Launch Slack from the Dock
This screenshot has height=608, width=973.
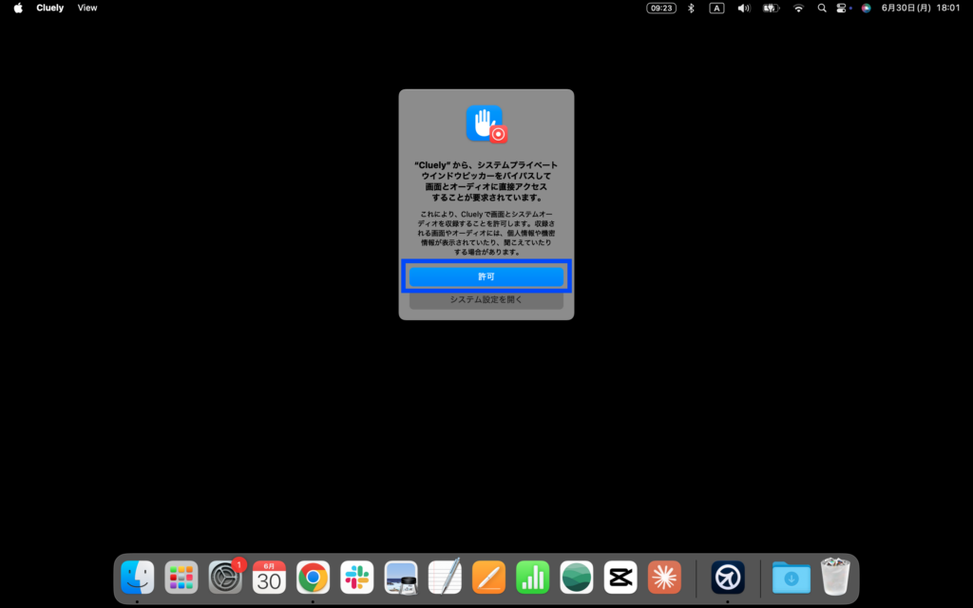tap(357, 578)
